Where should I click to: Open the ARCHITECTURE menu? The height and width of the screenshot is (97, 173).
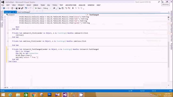[x=71, y=5]
